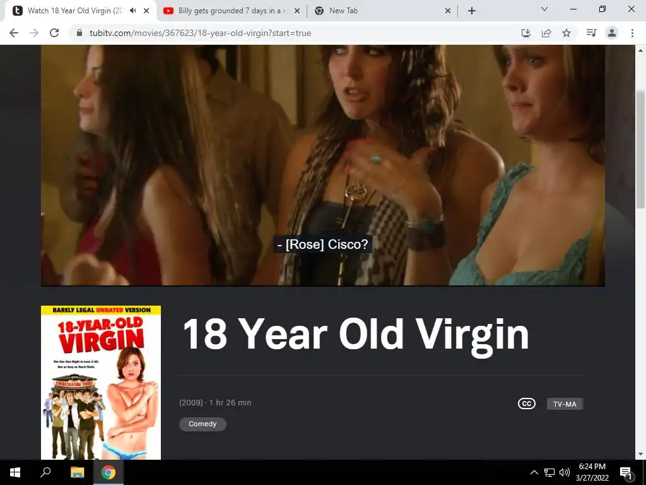Open the clock and date 6:24 PM

pyautogui.click(x=592, y=472)
